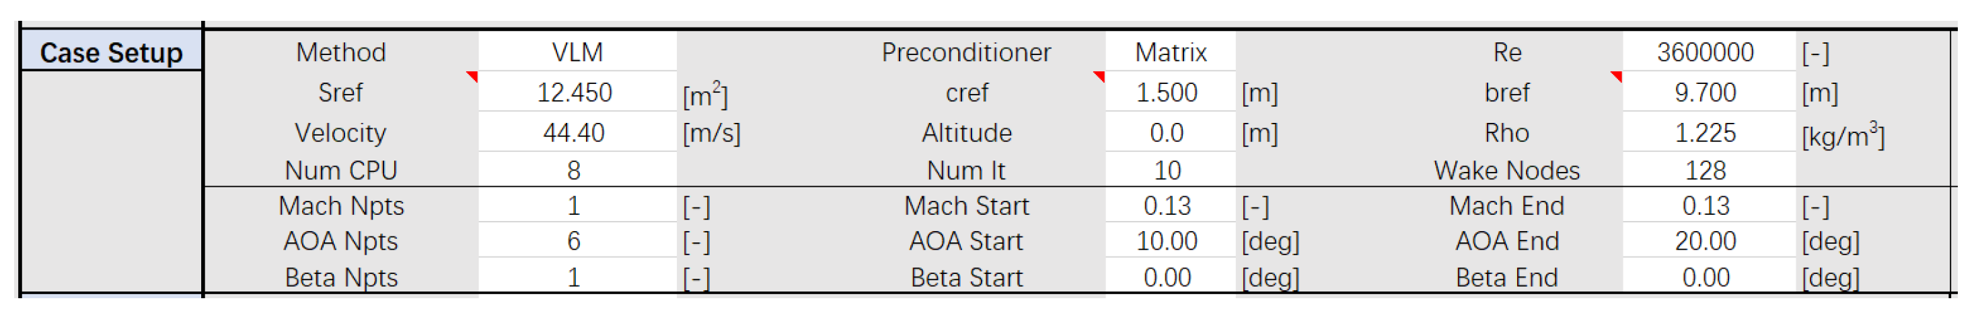Click the Altitude value 0.0
Viewport: 1978px width, 317px height.
click(x=1167, y=133)
